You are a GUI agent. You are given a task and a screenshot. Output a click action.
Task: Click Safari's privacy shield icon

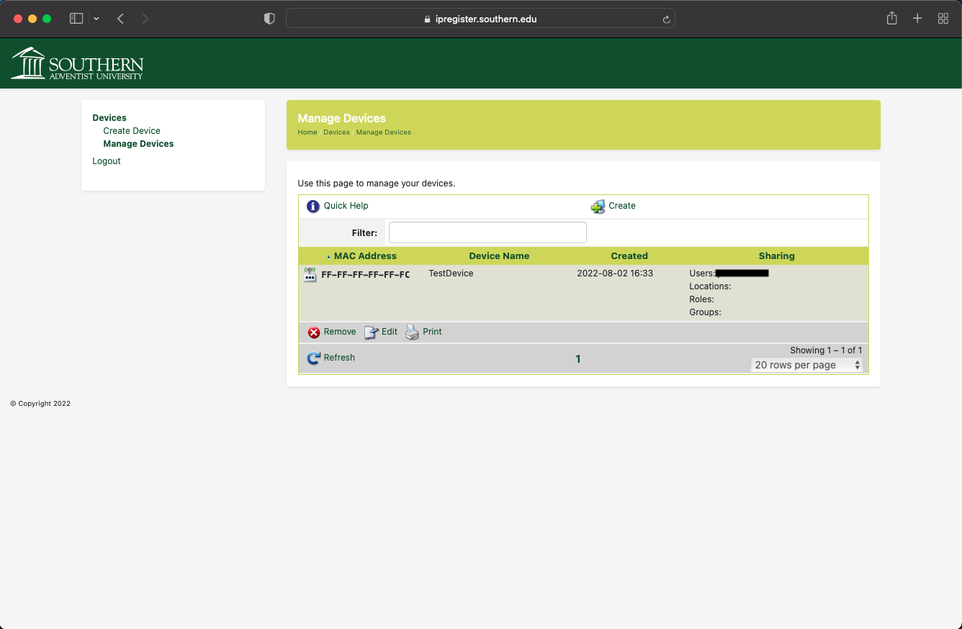pos(269,19)
